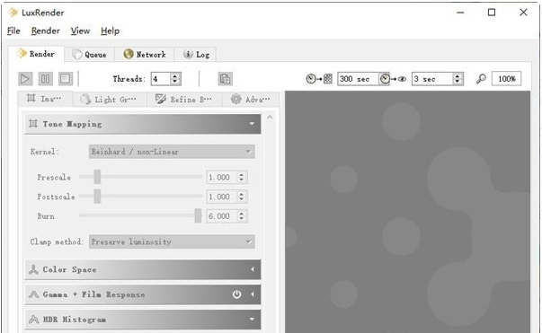The width and height of the screenshot is (542, 333).
Task: Click the render preview canvas
Action: pyautogui.click(x=407, y=212)
